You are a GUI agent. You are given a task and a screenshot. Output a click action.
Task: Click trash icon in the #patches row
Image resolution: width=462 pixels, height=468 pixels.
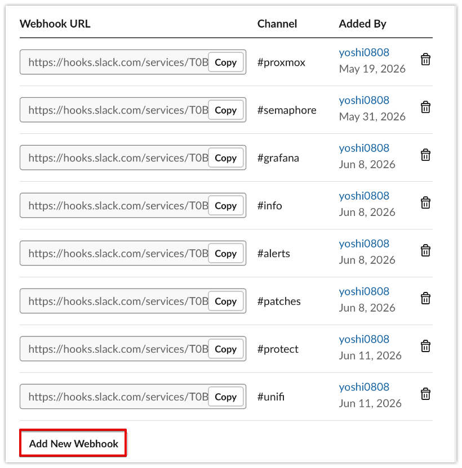[x=425, y=298]
